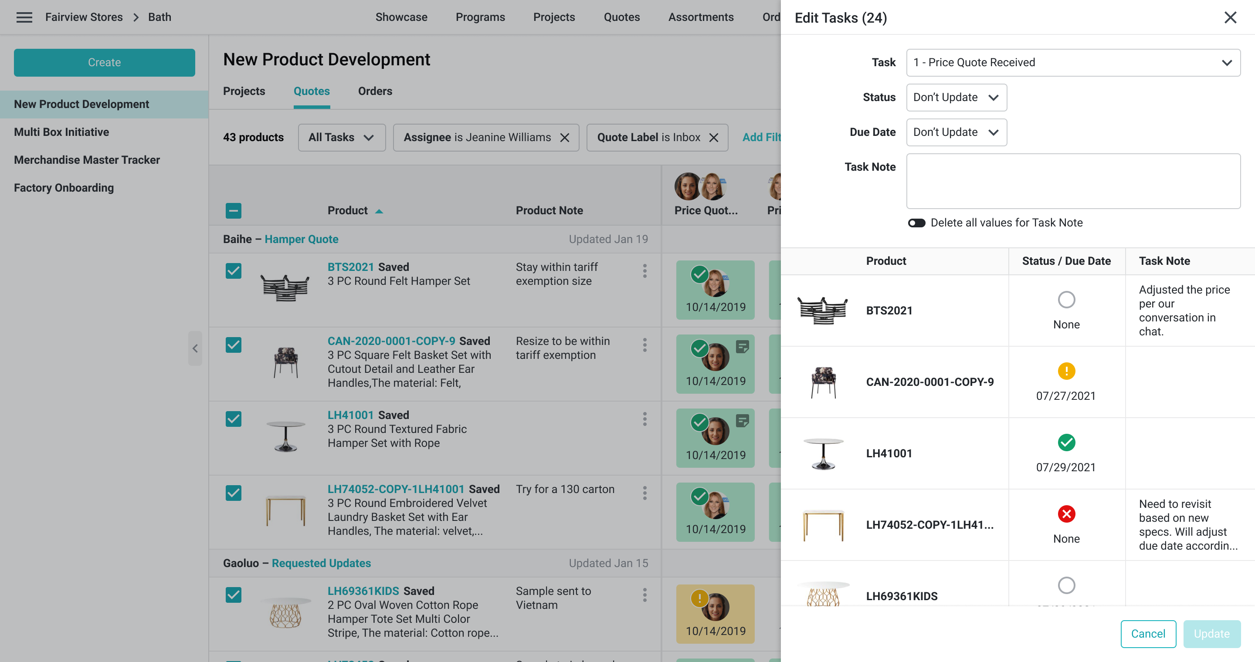Expand the Task dropdown Price Quote Received

click(1073, 62)
